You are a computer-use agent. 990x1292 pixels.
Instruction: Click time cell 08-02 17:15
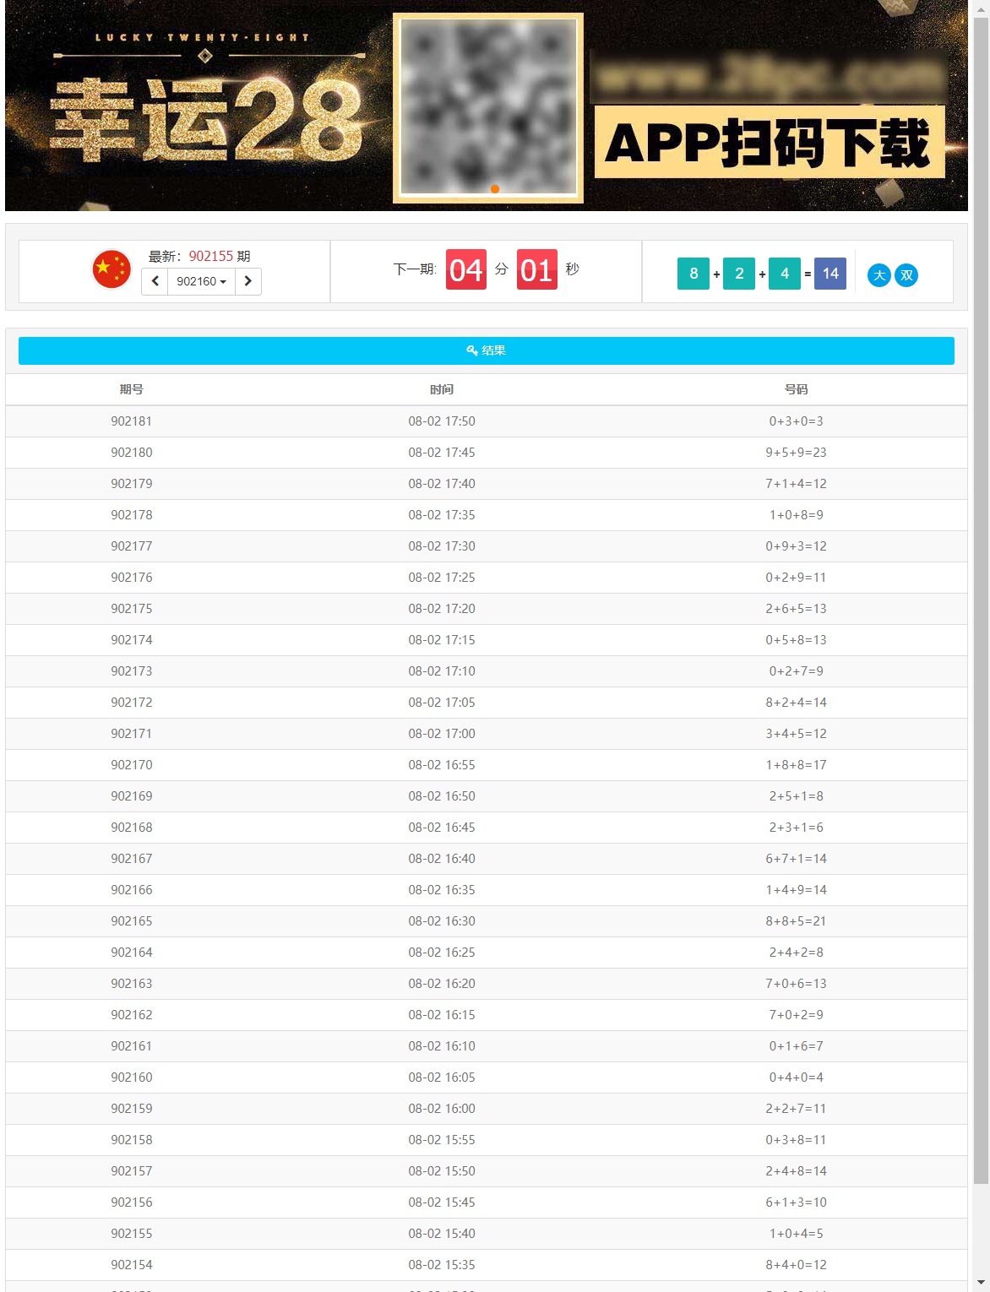442,640
